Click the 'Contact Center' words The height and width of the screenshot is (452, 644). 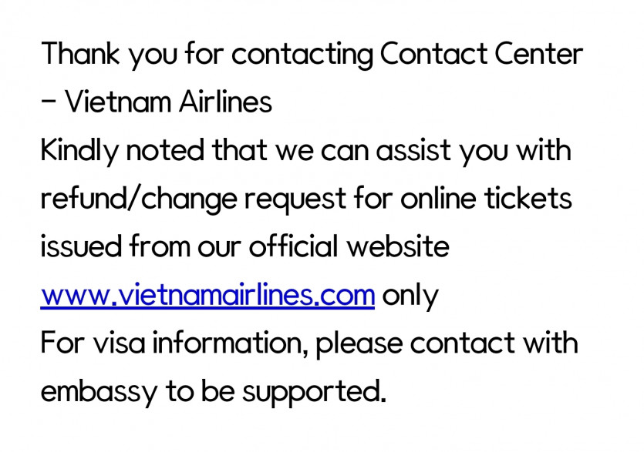pos(481,54)
